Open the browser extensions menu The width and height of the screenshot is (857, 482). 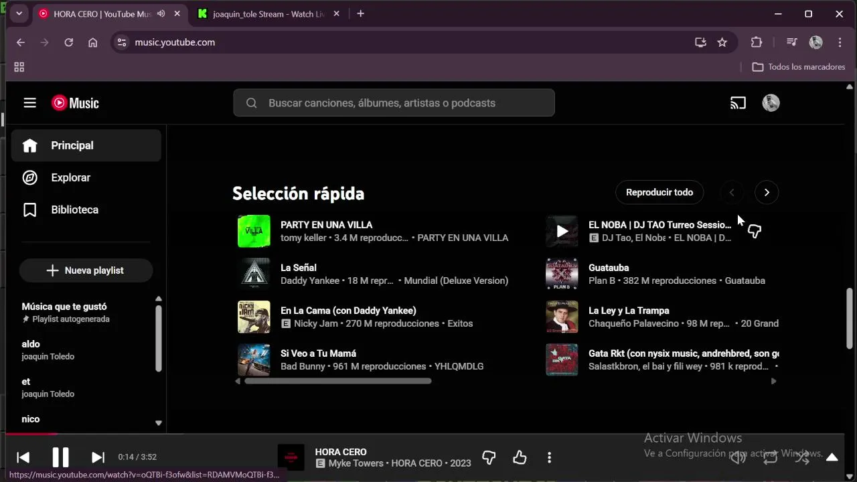[757, 42]
